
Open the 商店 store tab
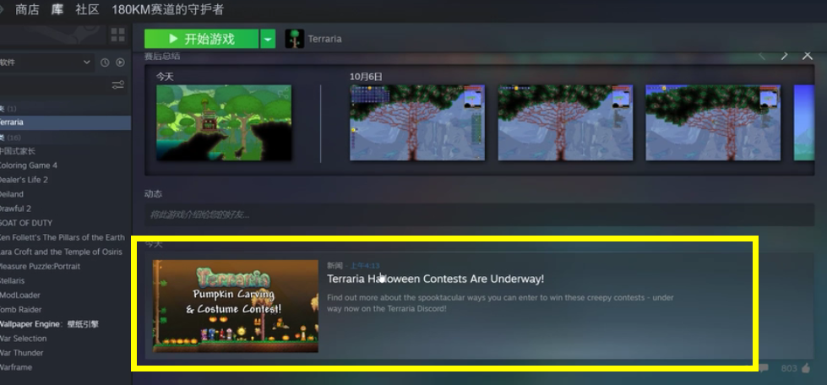27,9
